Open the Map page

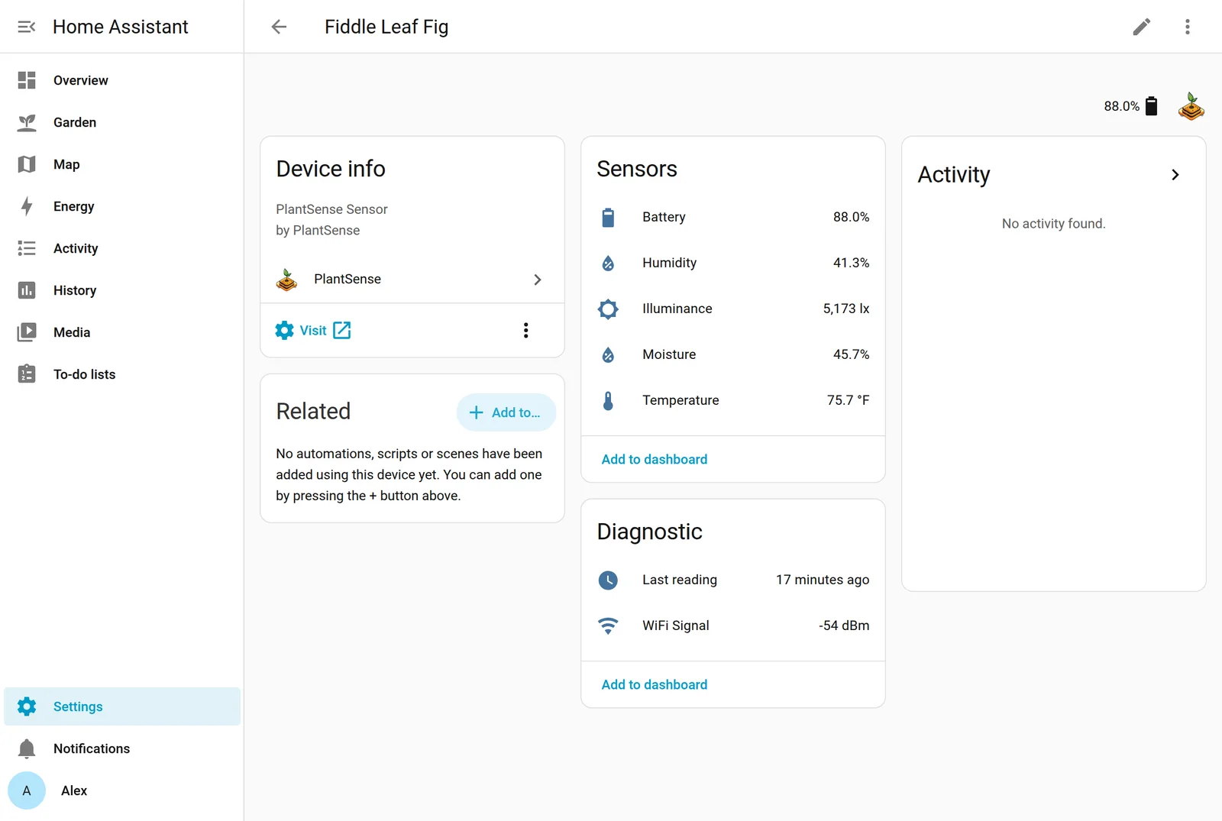tap(122, 164)
